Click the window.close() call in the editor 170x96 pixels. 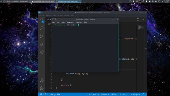(128, 59)
